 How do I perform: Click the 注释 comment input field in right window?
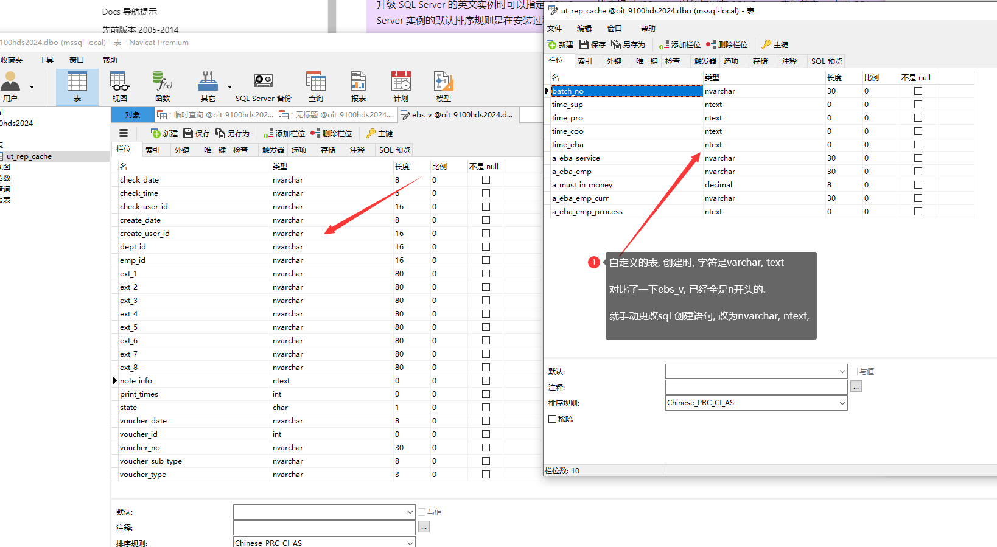click(756, 387)
